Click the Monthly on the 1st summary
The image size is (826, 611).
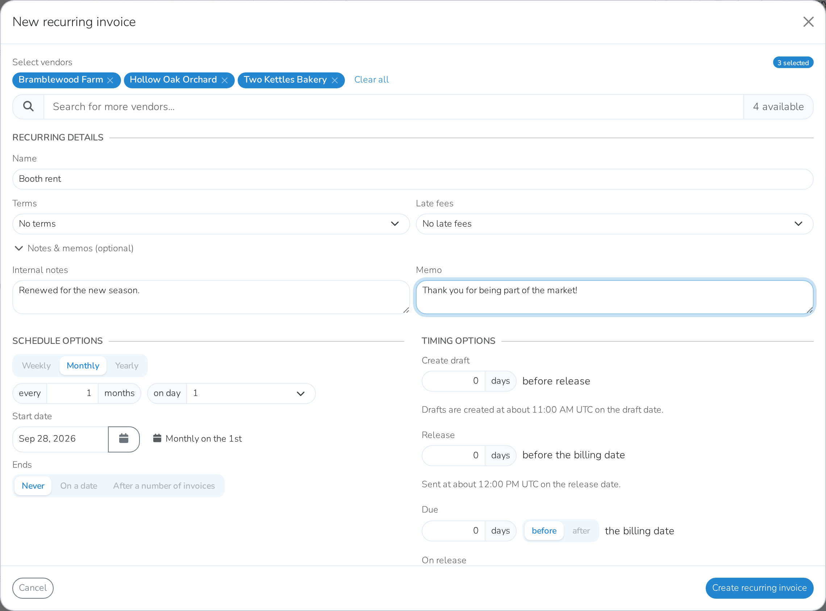(197, 439)
